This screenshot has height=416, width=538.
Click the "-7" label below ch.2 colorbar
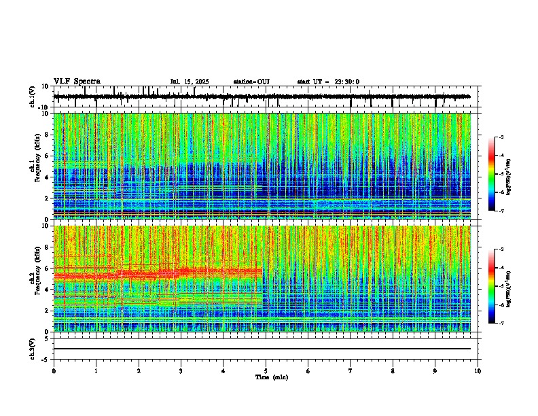[x=501, y=323]
